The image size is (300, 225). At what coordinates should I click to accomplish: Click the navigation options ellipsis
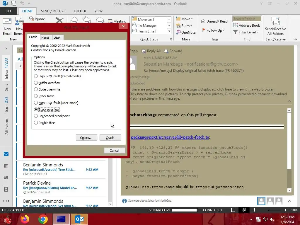pyautogui.click(x=6, y=201)
